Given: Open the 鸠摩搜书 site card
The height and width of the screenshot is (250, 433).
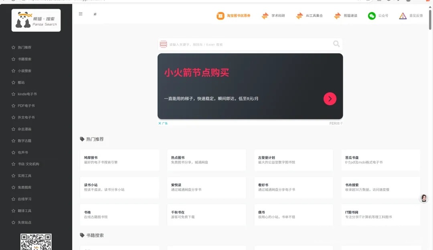Looking at the screenshot, I should [119, 160].
